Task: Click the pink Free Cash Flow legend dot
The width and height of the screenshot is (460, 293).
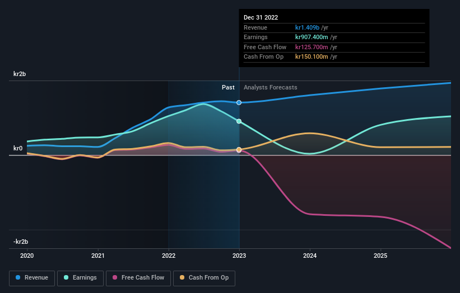Action: 115,277
